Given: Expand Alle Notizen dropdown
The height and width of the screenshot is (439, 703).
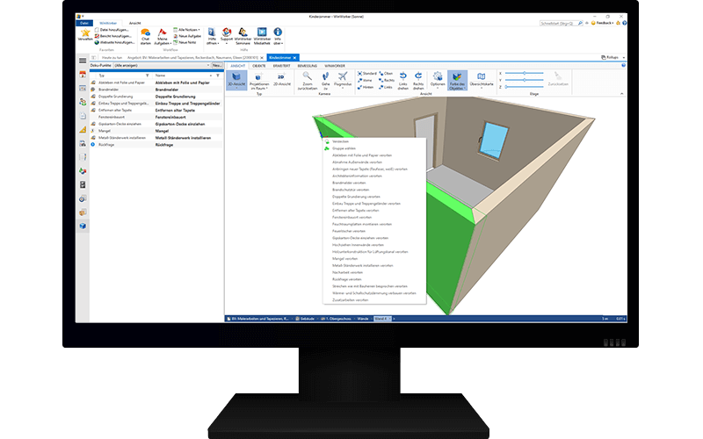Looking at the screenshot, I should (188, 30).
